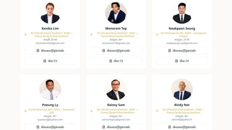Click location pin icon under Monorom Tep
Image resolution: width=232 pixels, height=130 pixels.
pyautogui.click(x=91, y=34)
